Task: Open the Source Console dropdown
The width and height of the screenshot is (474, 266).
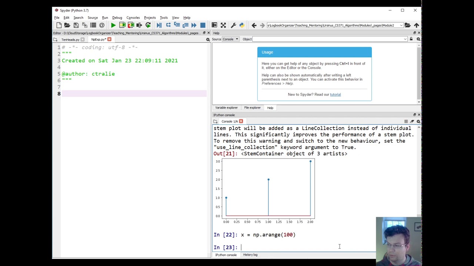Action: [x=231, y=39]
